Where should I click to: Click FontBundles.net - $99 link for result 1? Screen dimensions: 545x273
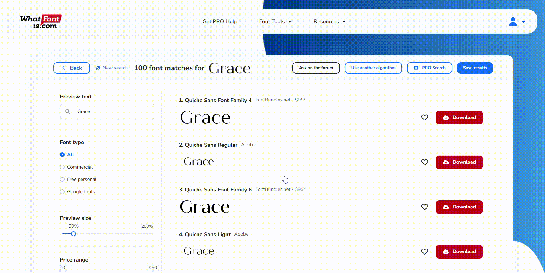click(281, 100)
